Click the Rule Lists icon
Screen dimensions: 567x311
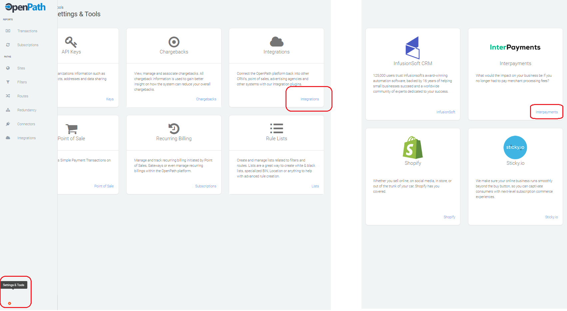point(276,129)
